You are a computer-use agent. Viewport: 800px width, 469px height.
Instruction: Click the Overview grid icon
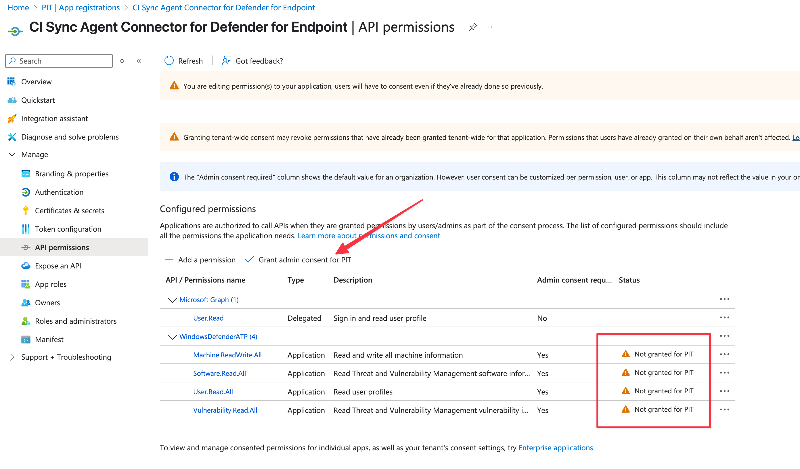(12, 82)
